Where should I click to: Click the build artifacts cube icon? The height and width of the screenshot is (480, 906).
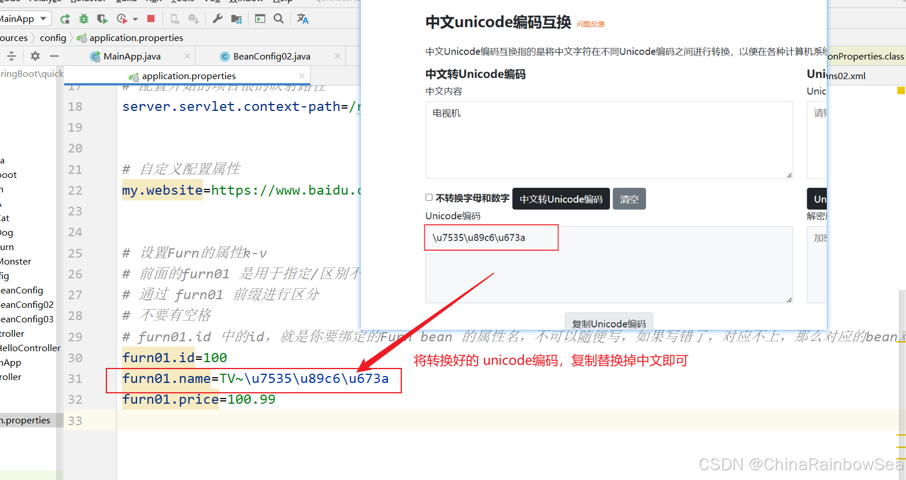tap(194, 19)
